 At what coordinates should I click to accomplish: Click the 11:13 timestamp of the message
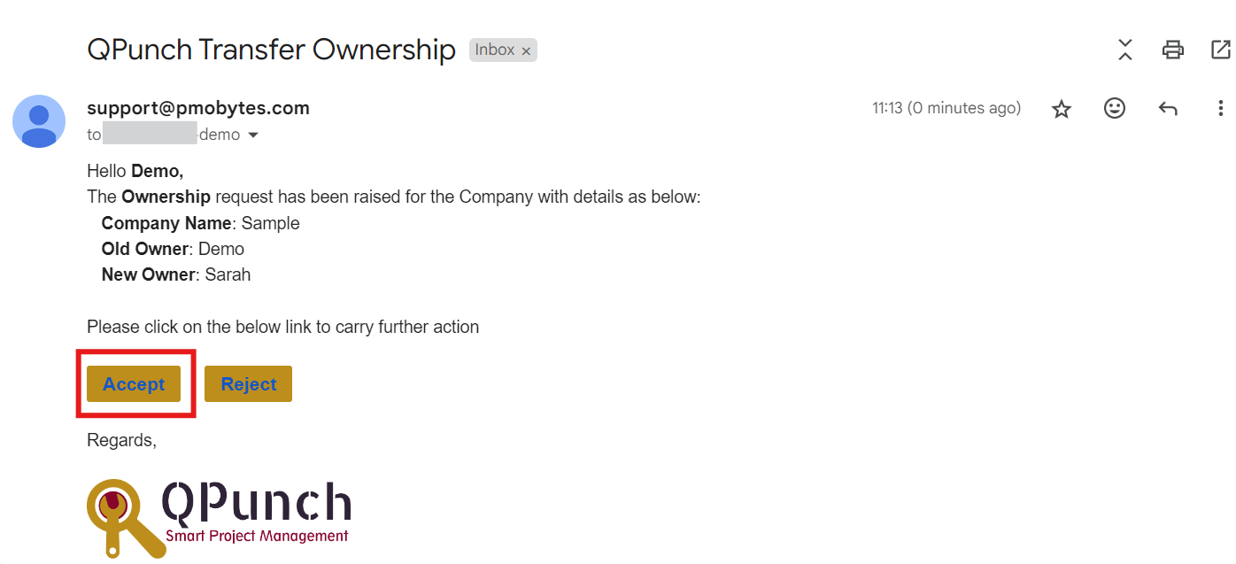point(946,108)
